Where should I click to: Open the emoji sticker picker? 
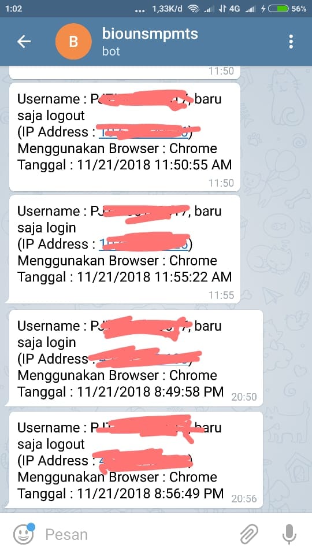tap(24, 534)
